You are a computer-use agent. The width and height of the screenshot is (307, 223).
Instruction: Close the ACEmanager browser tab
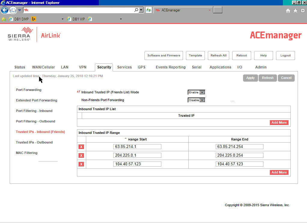[210, 10]
